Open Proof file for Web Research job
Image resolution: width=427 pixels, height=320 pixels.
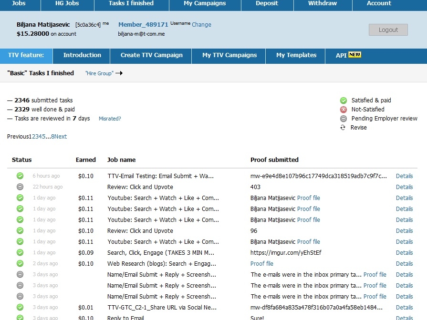(x=262, y=264)
